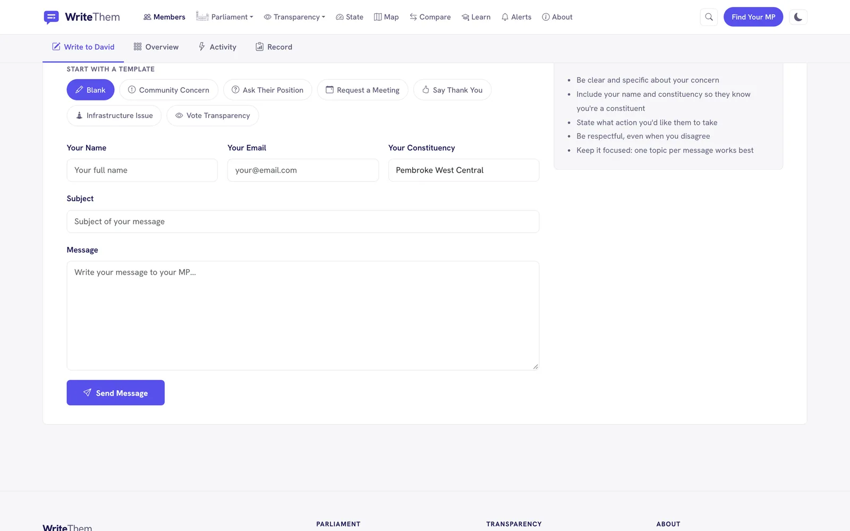Expand the Parliament dropdown menu
Viewport: 850px width, 531px height.
tap(225, 17)
